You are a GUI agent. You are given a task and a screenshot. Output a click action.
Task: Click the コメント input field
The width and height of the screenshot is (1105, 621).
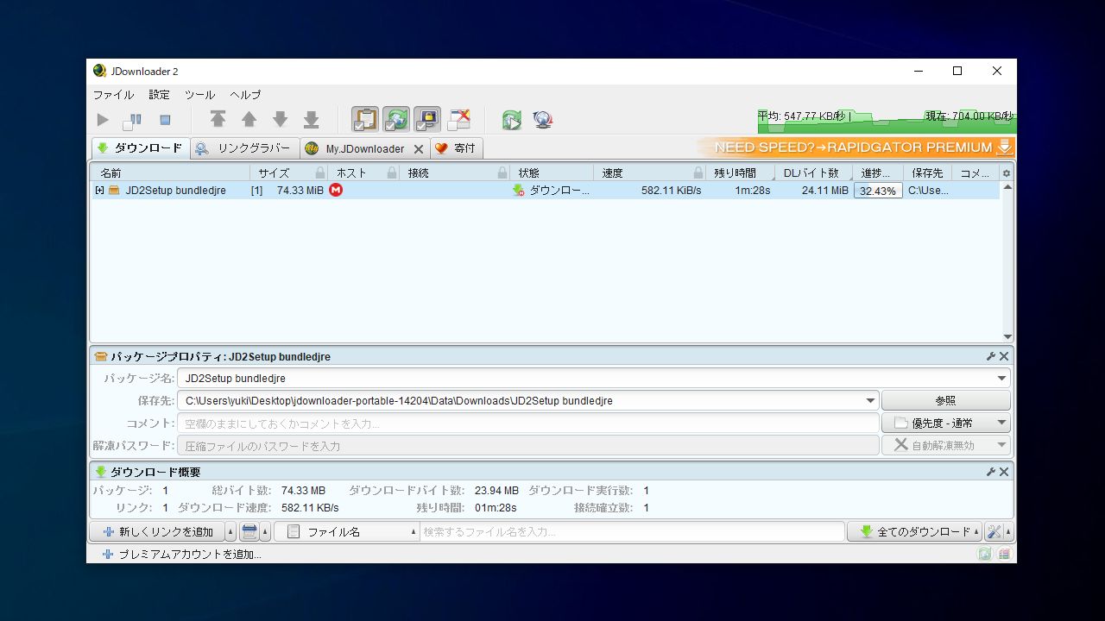(527, 423)
